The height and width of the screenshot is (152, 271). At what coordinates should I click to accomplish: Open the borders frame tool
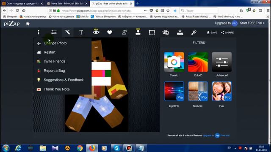tap(152, 33)
